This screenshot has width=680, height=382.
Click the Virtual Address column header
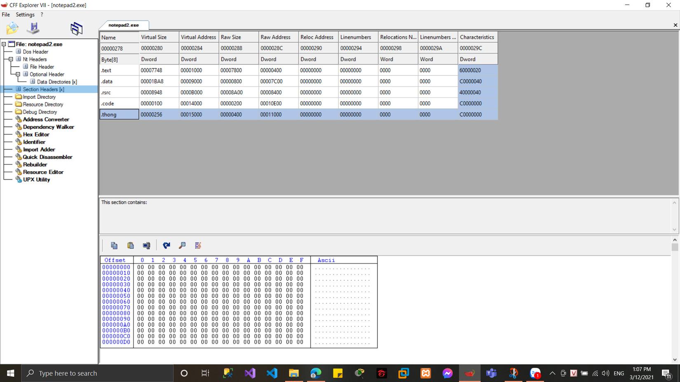[199, 37]
